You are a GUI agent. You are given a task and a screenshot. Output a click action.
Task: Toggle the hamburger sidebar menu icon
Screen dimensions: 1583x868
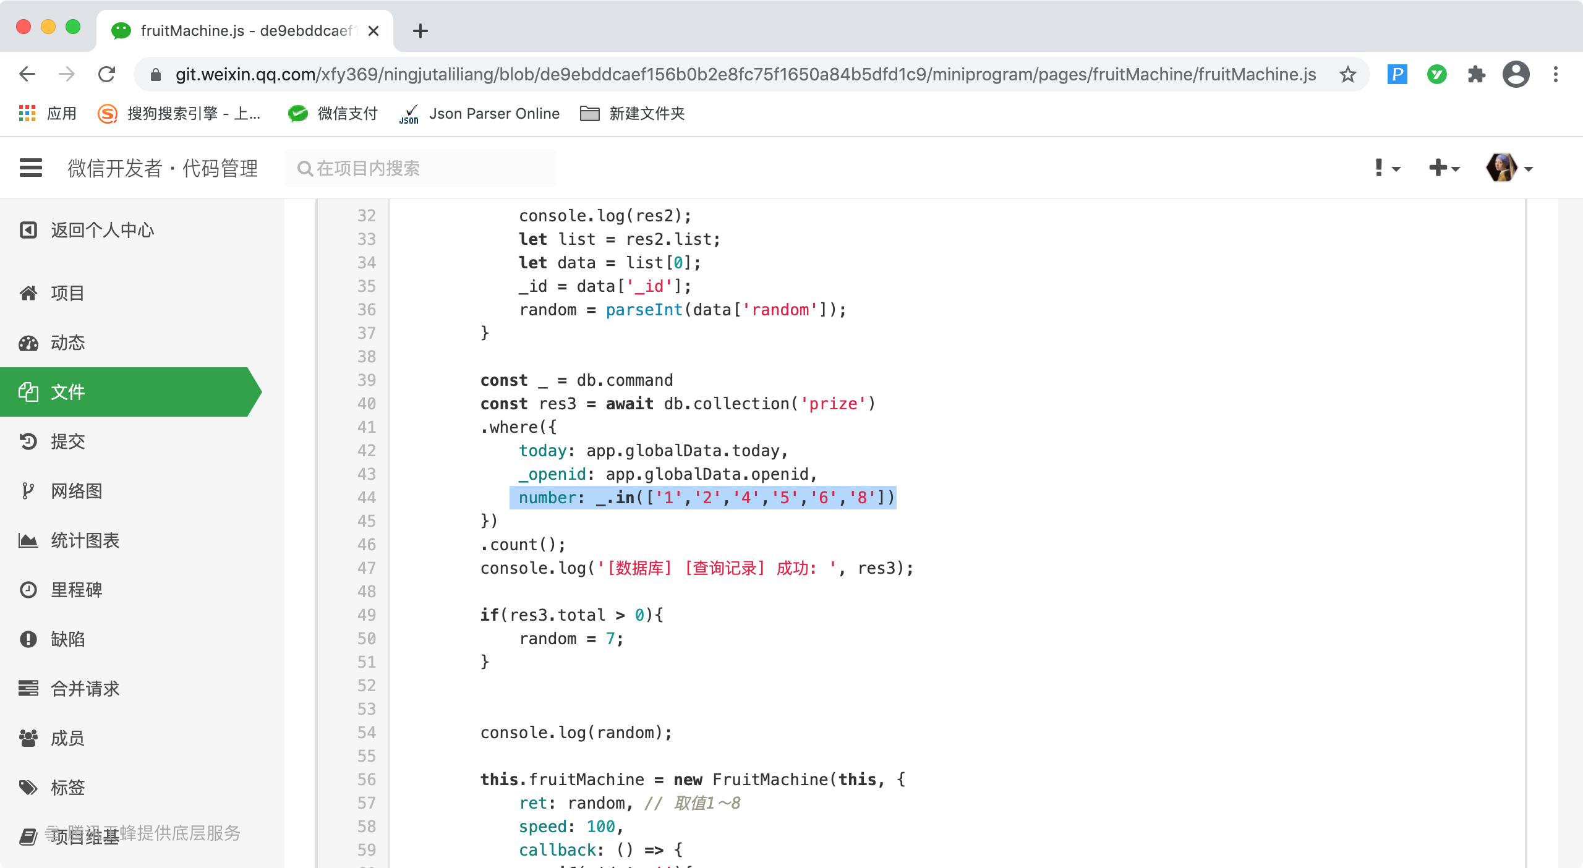click(x=31, y=168)
